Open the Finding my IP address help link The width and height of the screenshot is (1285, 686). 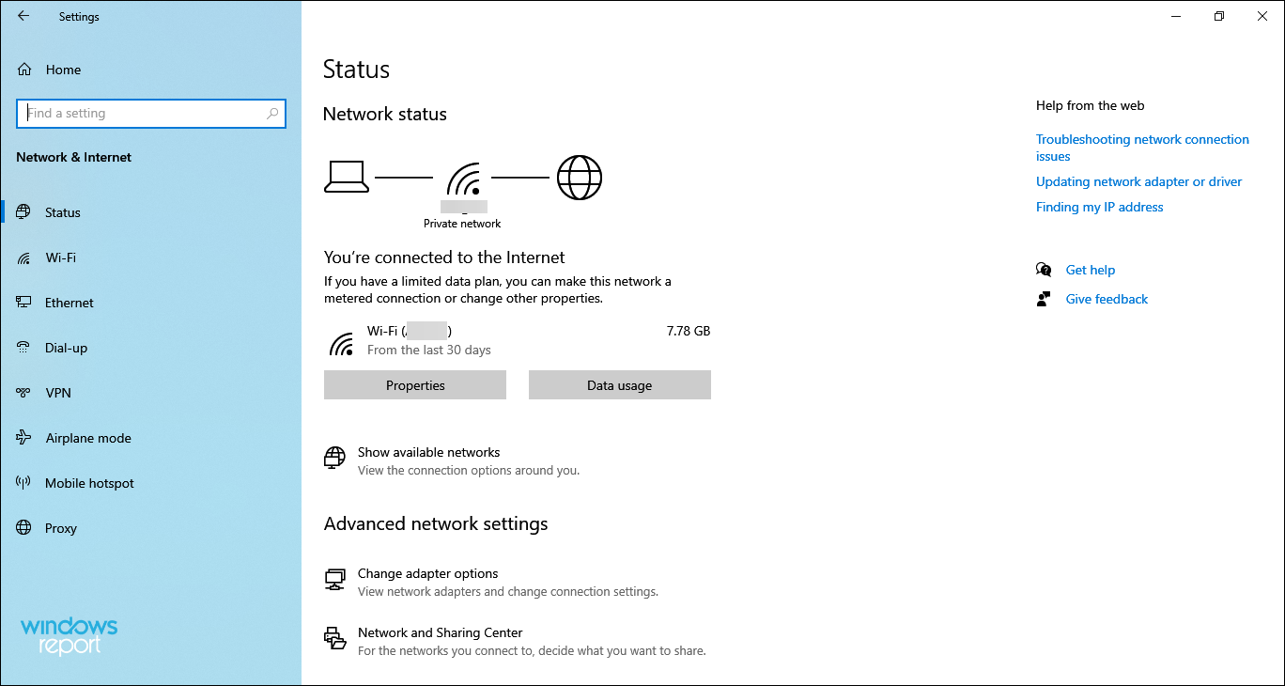pos(1099,207)
